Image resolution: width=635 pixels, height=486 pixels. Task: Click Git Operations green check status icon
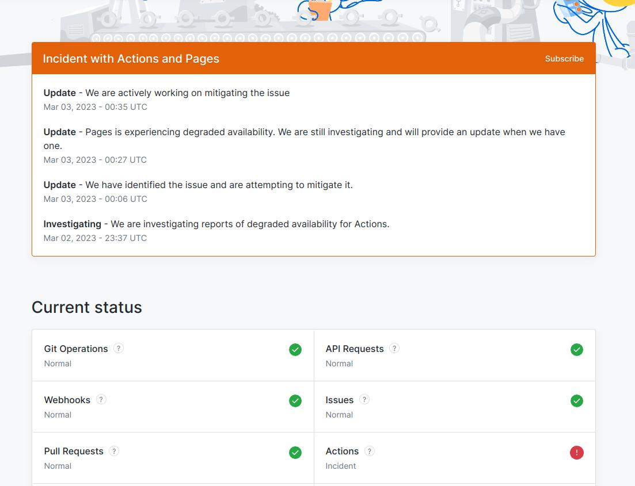pyautogui.click(x=295, y=350)
